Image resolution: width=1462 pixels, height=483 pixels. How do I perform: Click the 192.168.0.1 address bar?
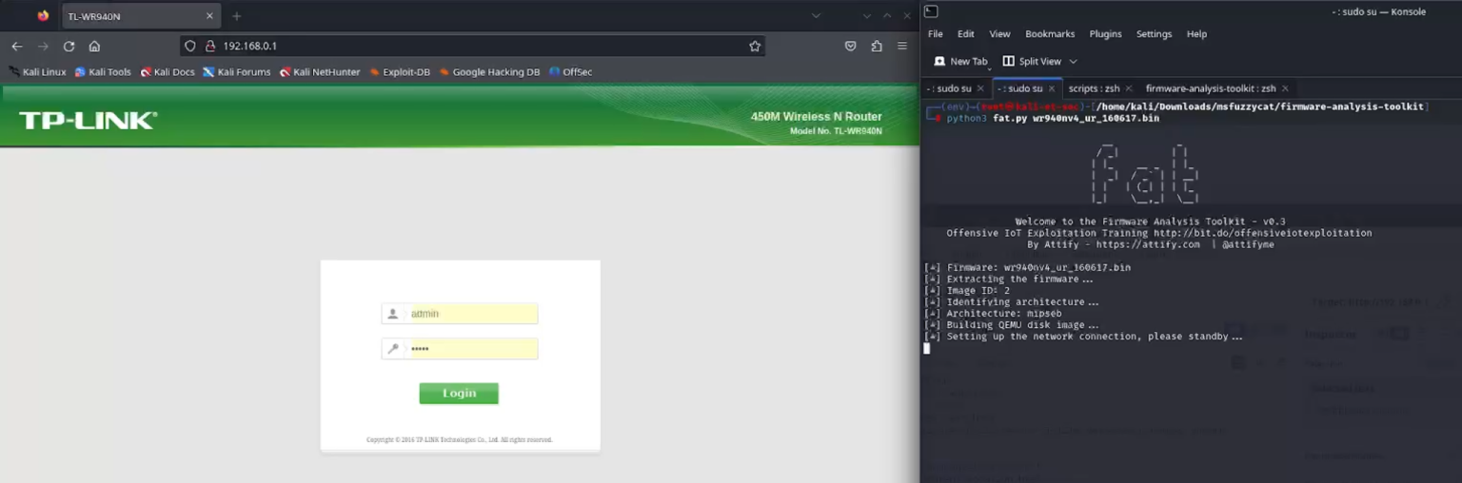click(472, 46)
